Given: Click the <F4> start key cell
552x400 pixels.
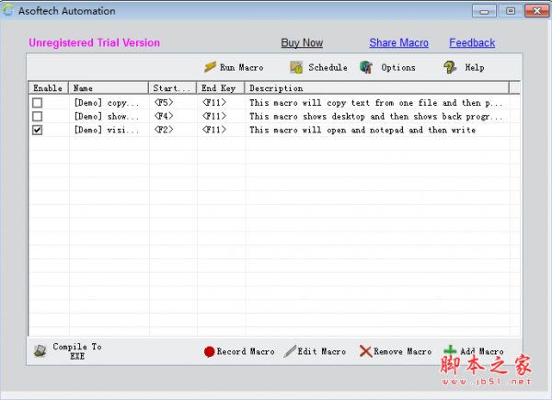Looking at the screenshot, I should click(x=164, y=117).
